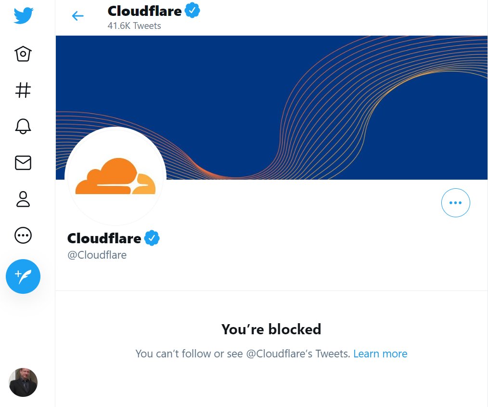The width and height of the screenshot is (488, 407).
Task: Click the Twitter bird logo
Action: point(24,15)
